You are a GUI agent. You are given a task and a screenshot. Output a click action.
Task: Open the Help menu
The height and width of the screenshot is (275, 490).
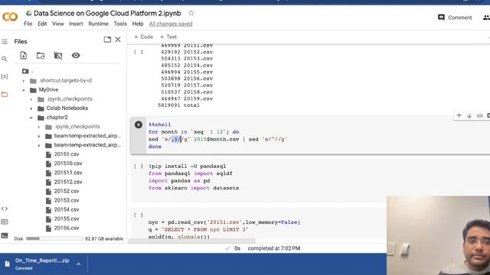coord(138,24)
